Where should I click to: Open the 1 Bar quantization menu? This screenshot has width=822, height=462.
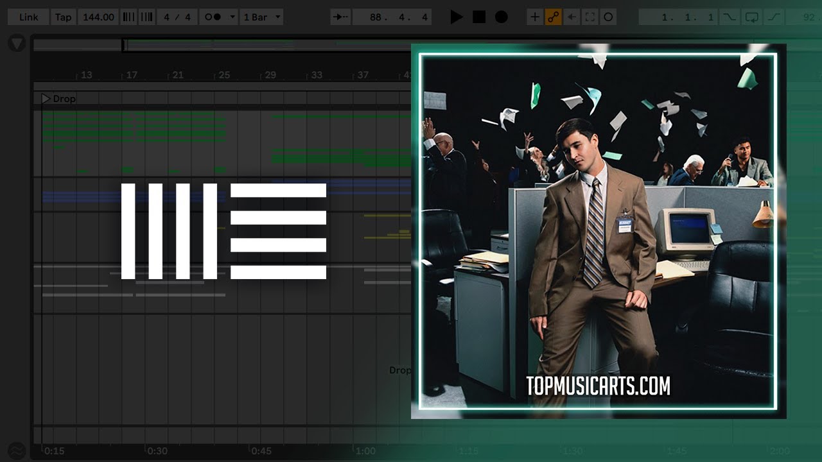coord(262,17)
